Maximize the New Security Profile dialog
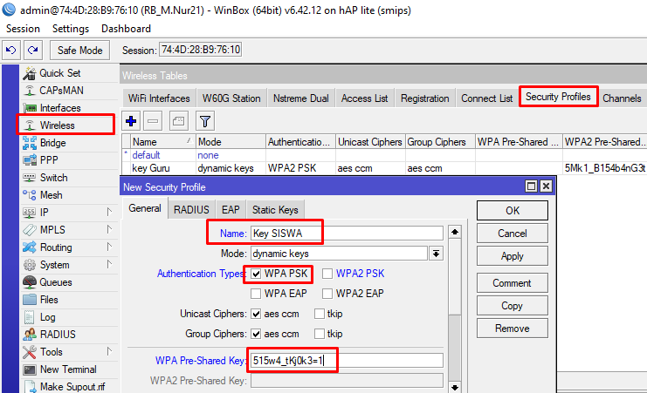The image size is (647, 393). [532, 186]
